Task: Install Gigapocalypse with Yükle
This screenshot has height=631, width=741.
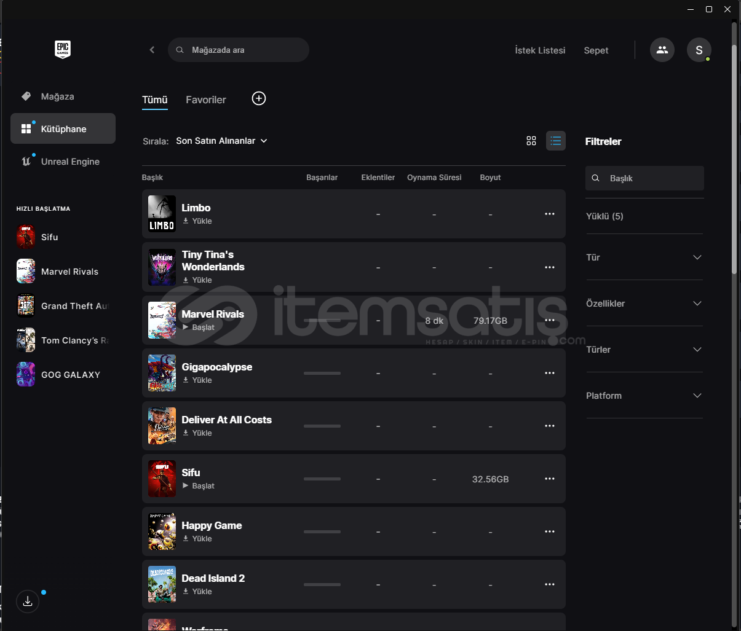Action: coord(197,380)
